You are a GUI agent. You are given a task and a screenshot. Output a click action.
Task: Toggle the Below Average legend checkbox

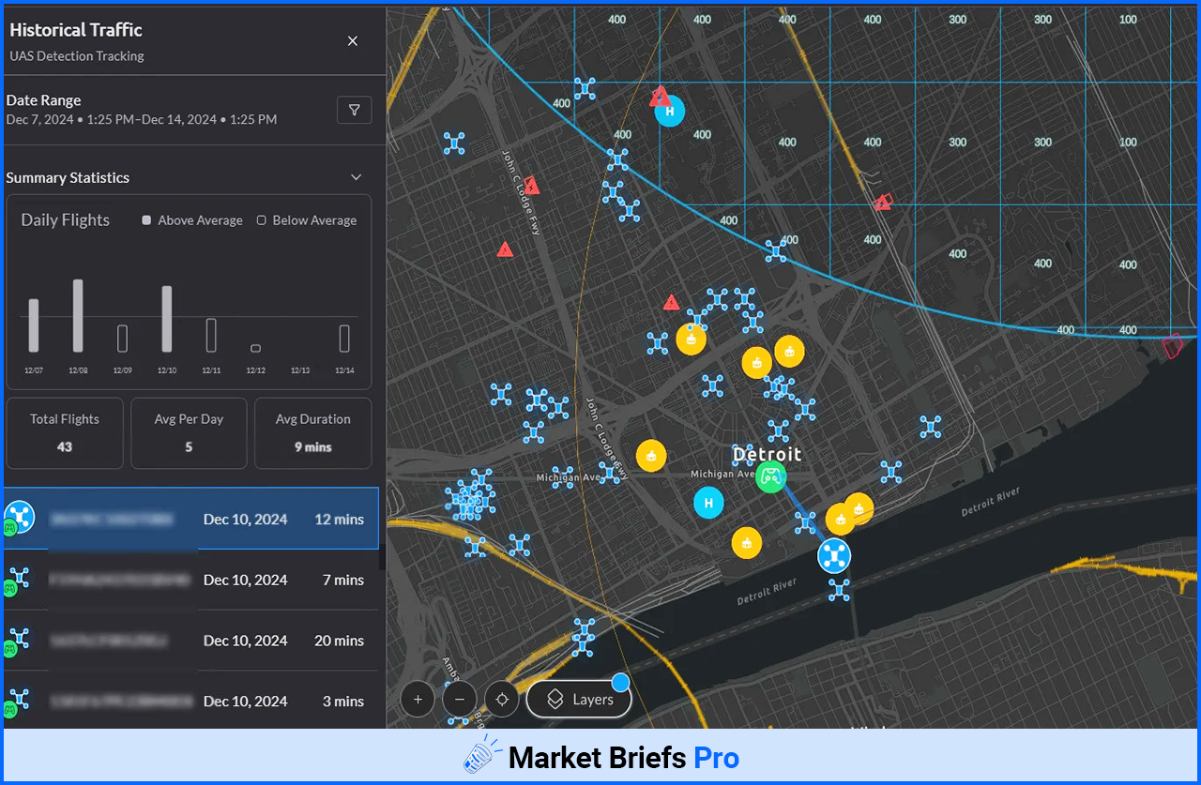point(262,220)
